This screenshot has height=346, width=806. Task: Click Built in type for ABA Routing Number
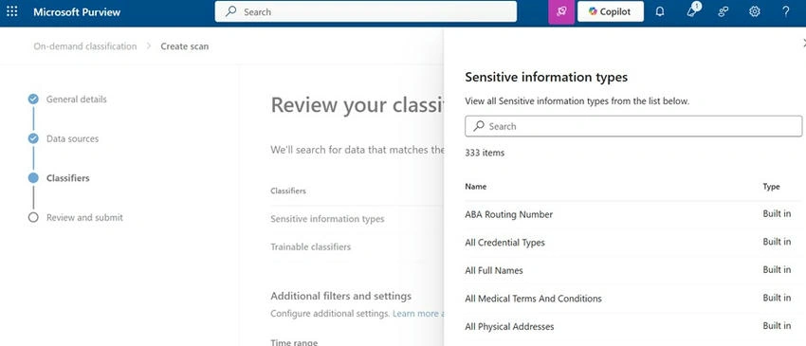click(777, 214)
